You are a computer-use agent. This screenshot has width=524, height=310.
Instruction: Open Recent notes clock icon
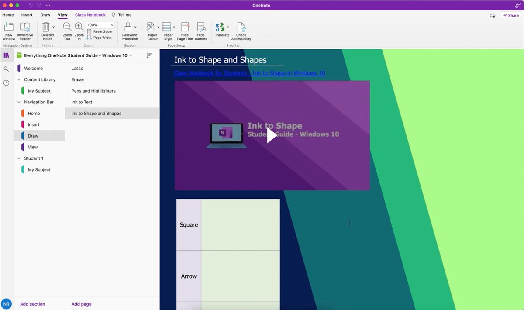pyautogui.click(x=6, y=83)
